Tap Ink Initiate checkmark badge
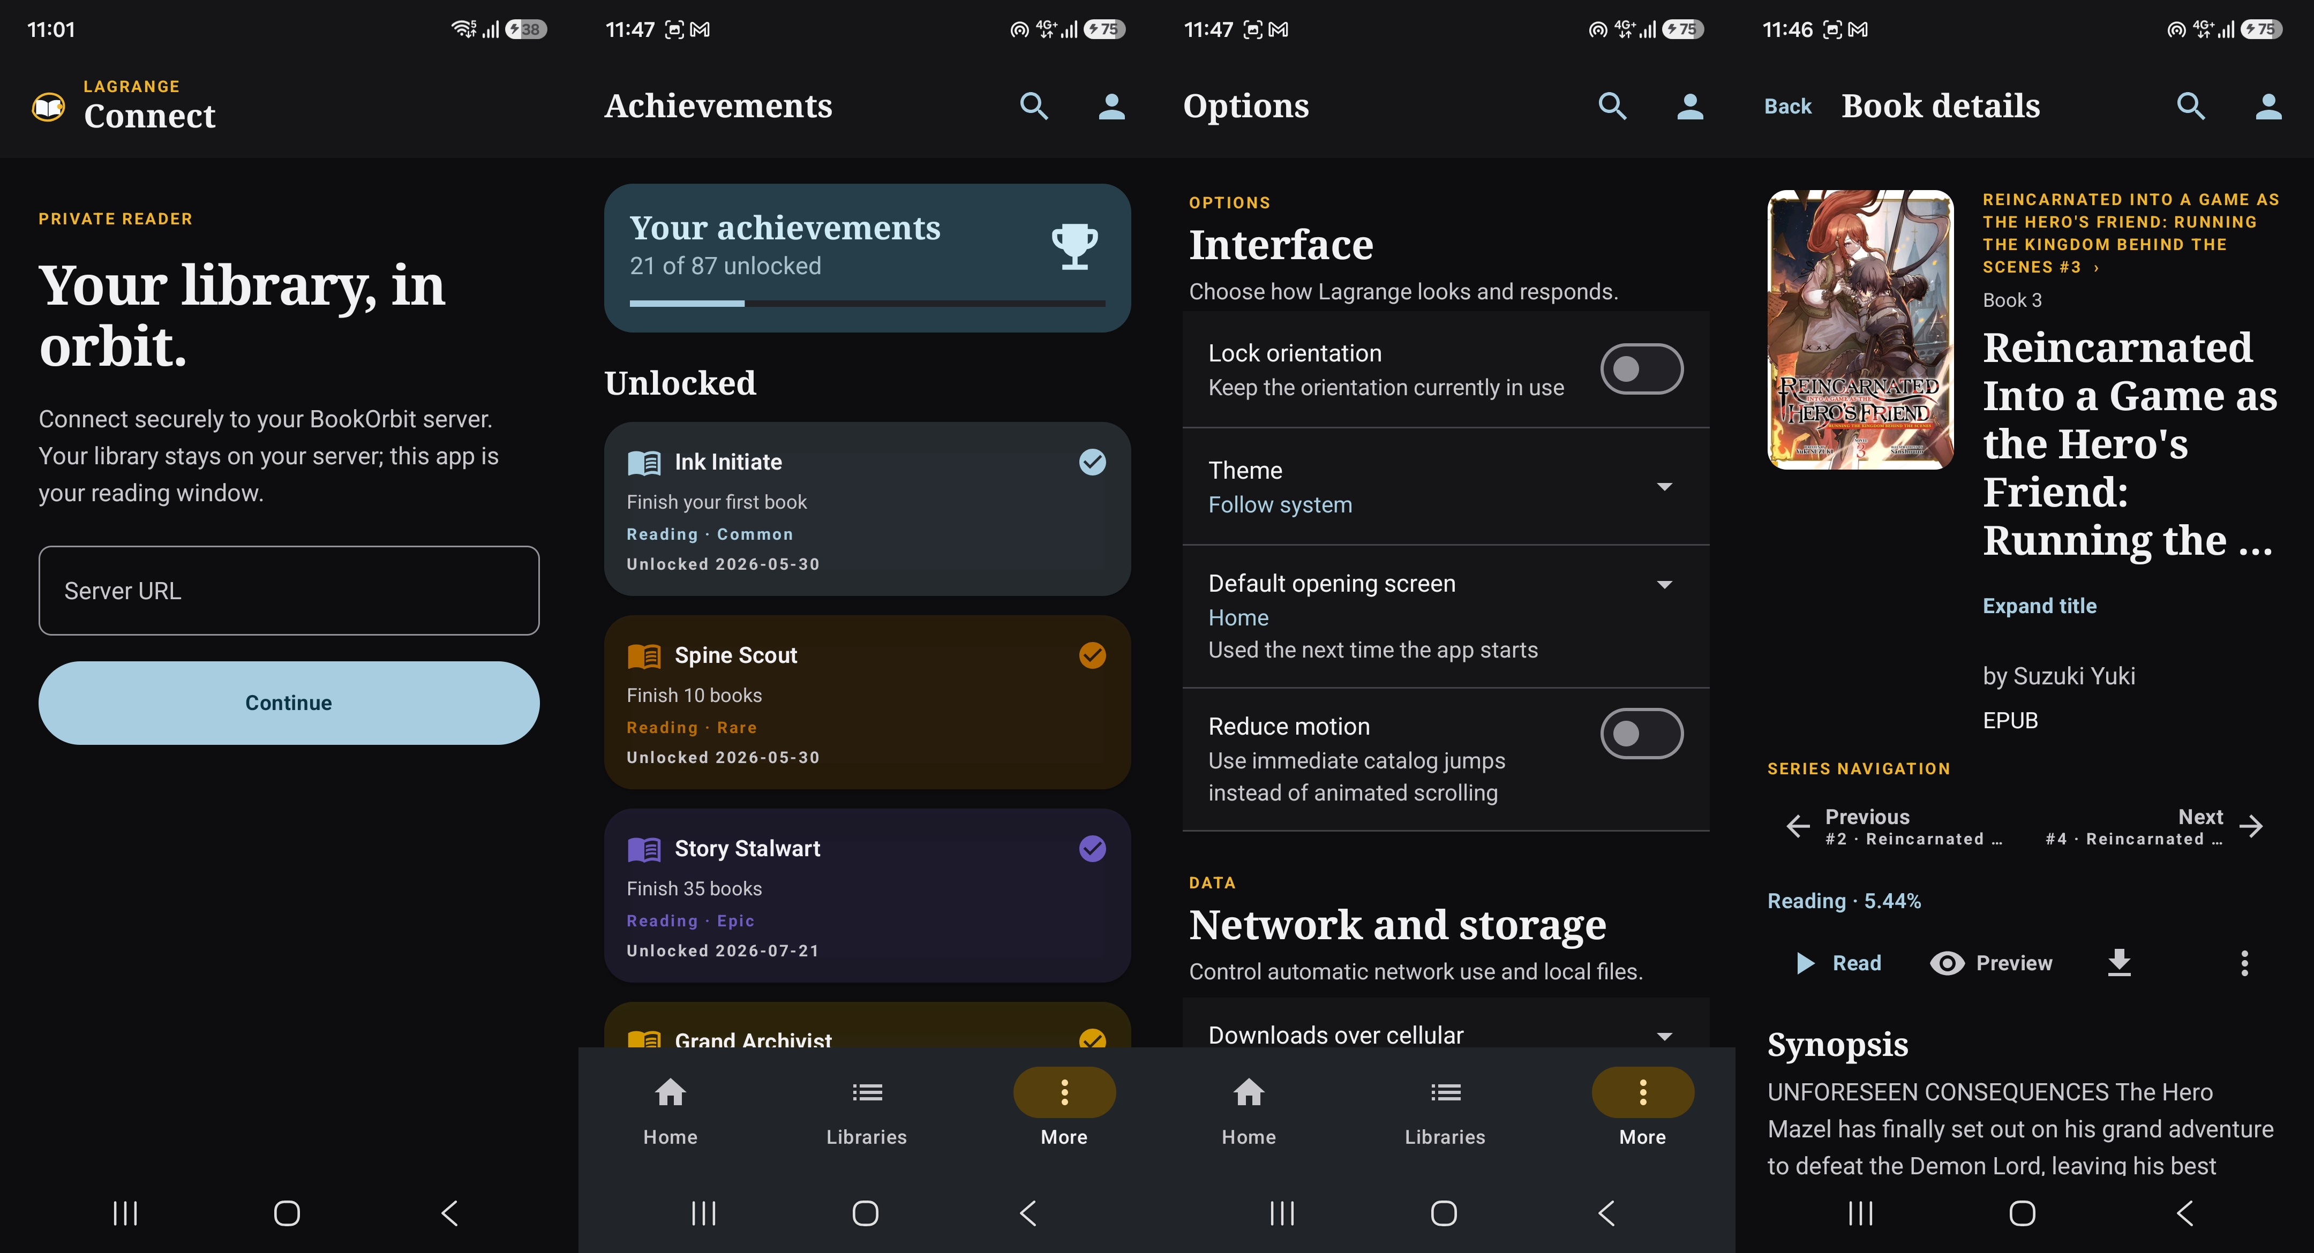2314x1253 pixels. pyautogui.click(x=1092, y=462)
